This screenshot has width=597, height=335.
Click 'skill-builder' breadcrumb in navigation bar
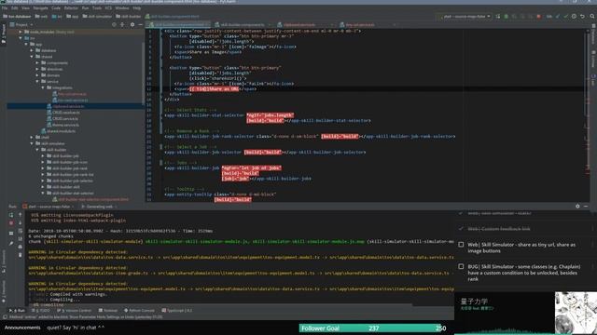tap(129, 17)
